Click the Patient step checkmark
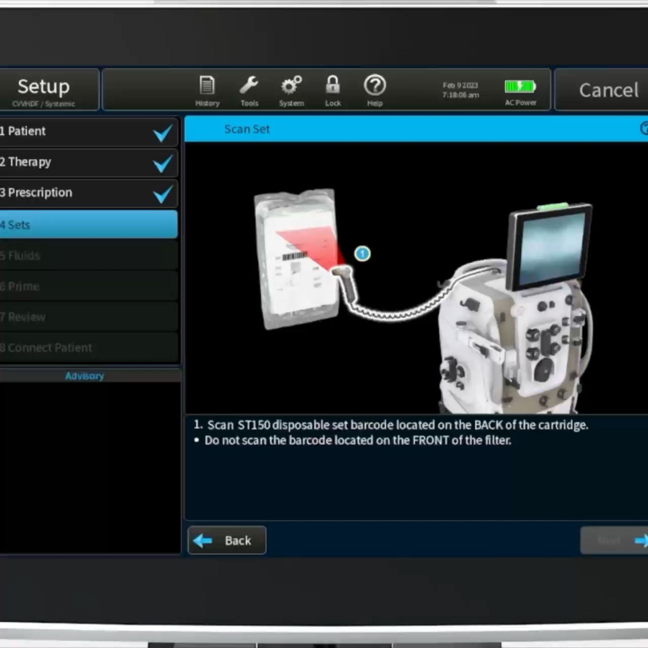This screenshot has height=648, width=648. pyautogui.click(x=163, y=133)
